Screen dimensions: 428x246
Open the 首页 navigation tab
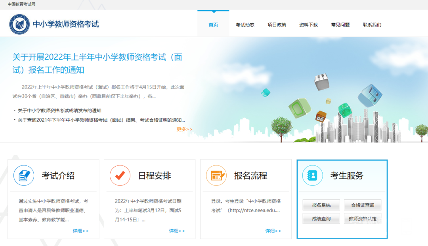click(213, 25)
